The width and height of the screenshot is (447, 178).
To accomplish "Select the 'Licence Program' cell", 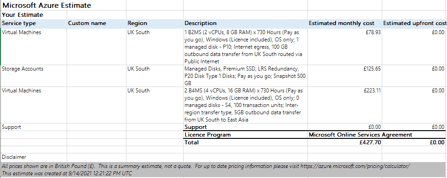I will coord(245,134).
